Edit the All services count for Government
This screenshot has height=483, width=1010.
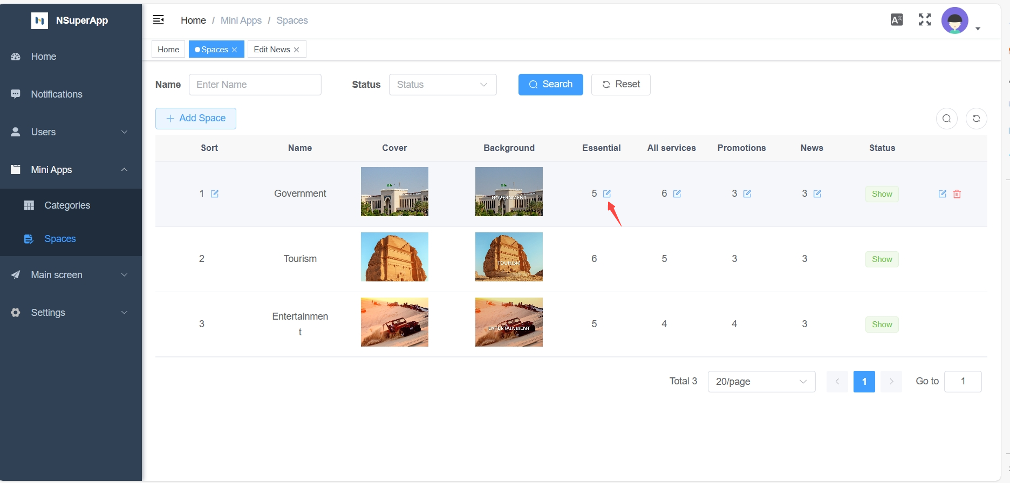click(x=677, y=194)
